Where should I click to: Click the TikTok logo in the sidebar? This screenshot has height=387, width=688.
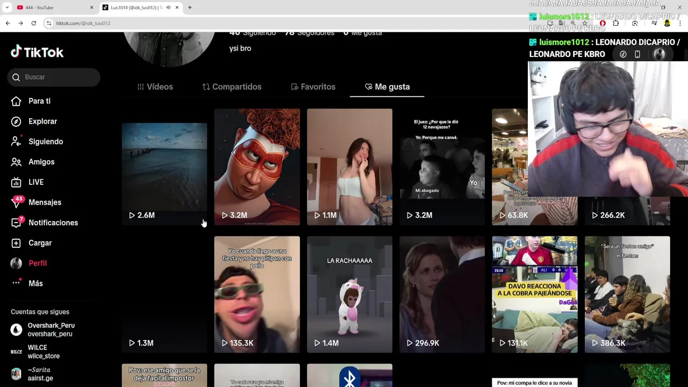coord(37,52)
